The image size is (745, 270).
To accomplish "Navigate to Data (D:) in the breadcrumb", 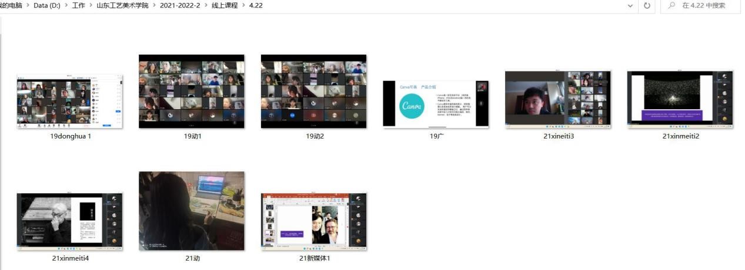I will coord(48,6).
